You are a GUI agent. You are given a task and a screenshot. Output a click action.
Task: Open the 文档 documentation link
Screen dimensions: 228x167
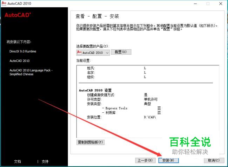[x=18, y=161]
